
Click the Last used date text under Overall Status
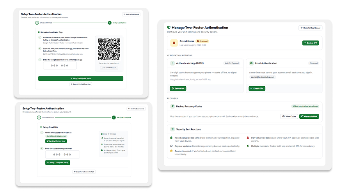tap(193, 45)
